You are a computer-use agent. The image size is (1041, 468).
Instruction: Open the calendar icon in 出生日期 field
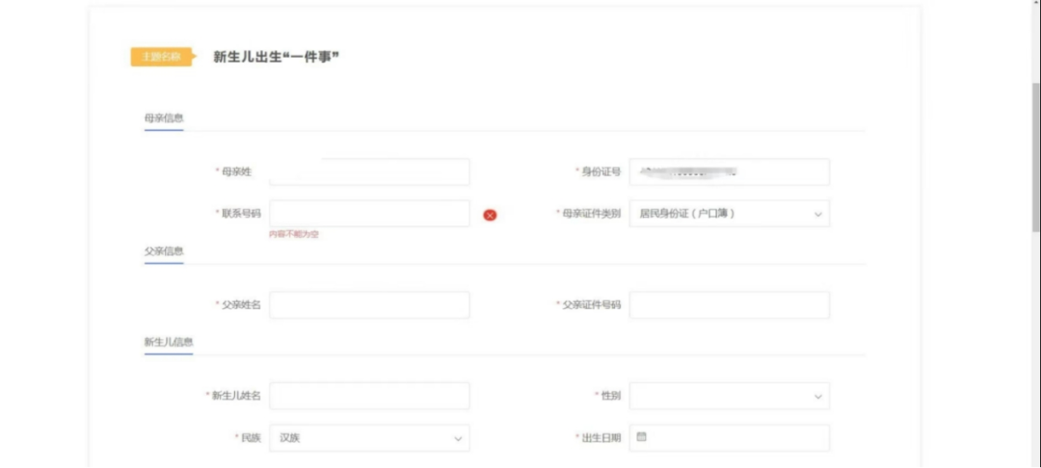[641, 437]
